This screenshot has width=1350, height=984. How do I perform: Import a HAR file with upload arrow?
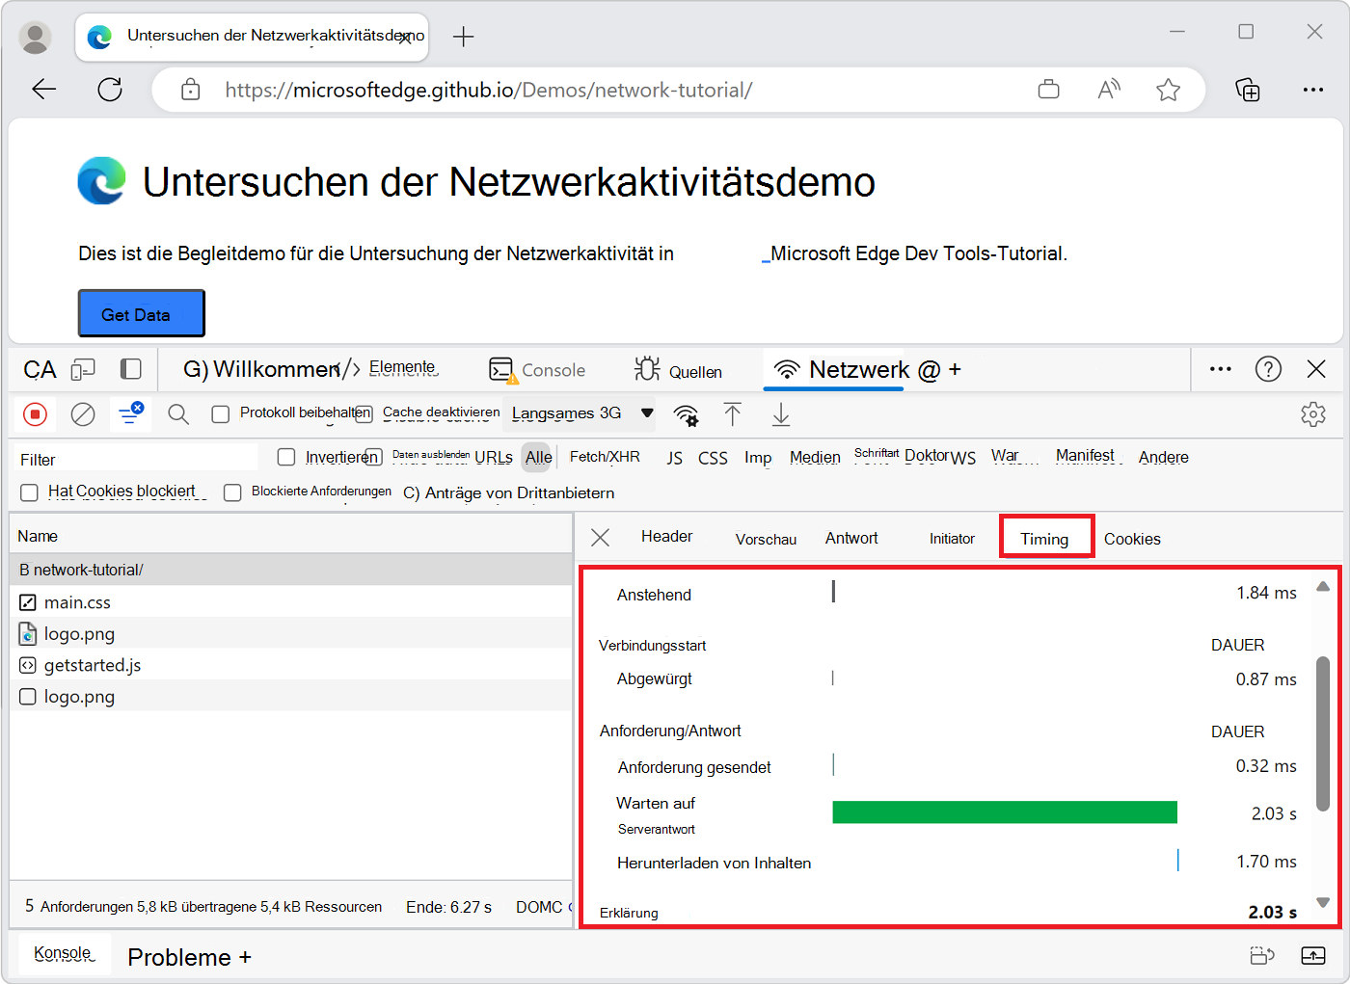[733, 414]
